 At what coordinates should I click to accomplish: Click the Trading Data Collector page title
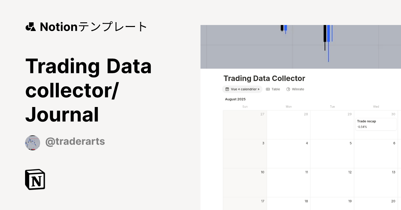[264, 78]
